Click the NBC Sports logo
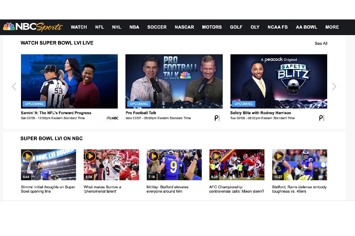The width and height of the screenshot is (355, 236). 33,27
